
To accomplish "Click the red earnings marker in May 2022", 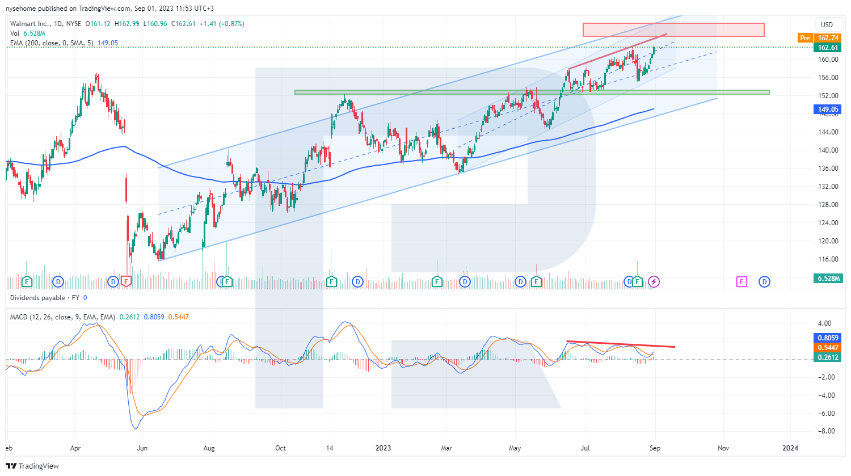I will tap(126, 281).
